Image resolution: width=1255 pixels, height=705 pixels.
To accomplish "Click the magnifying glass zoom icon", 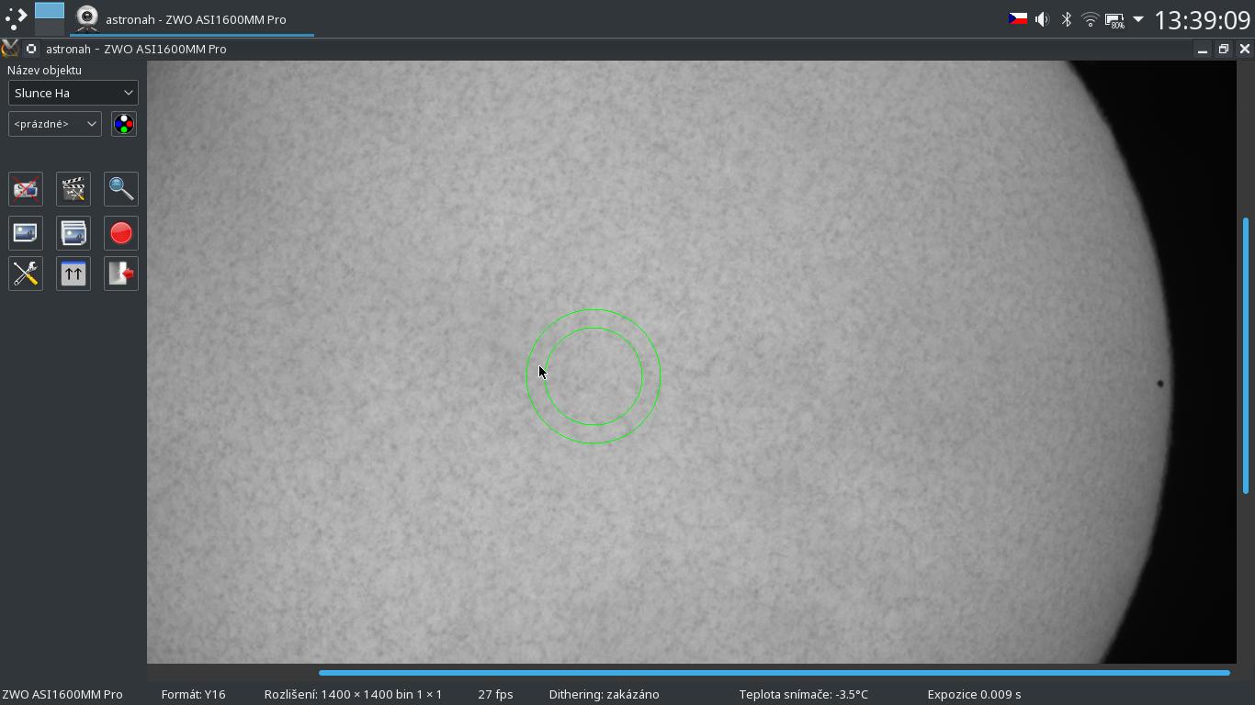I will (x=121, y=189).
